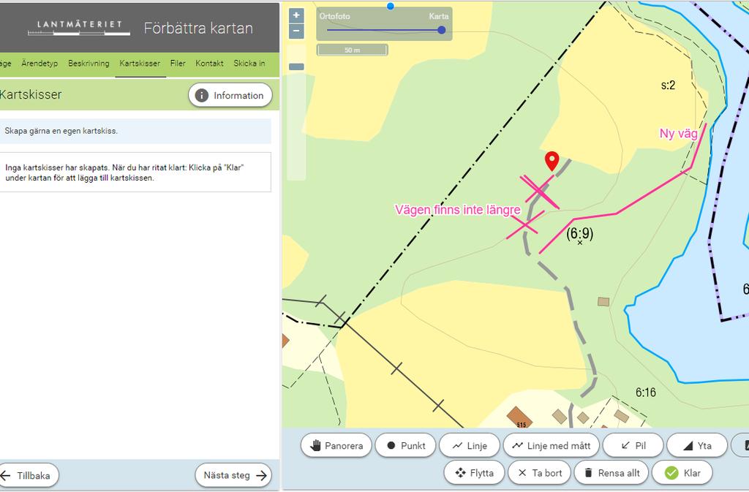The height and width of the screenshot is (492, 749).
Task: Go back with Tillbaka
Action: point(27,475)
